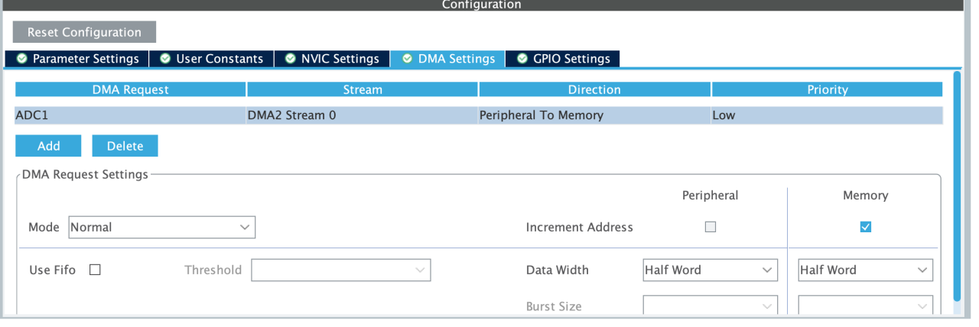Add a new DMA request
Screen dimensions: 979x327
(48, 146)
